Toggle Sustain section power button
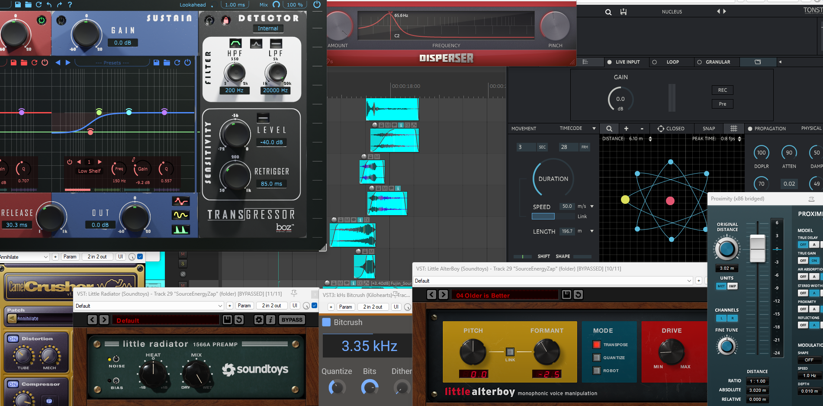Image resolution: width=823 pixels, height=406 pixels. (61, 20)
